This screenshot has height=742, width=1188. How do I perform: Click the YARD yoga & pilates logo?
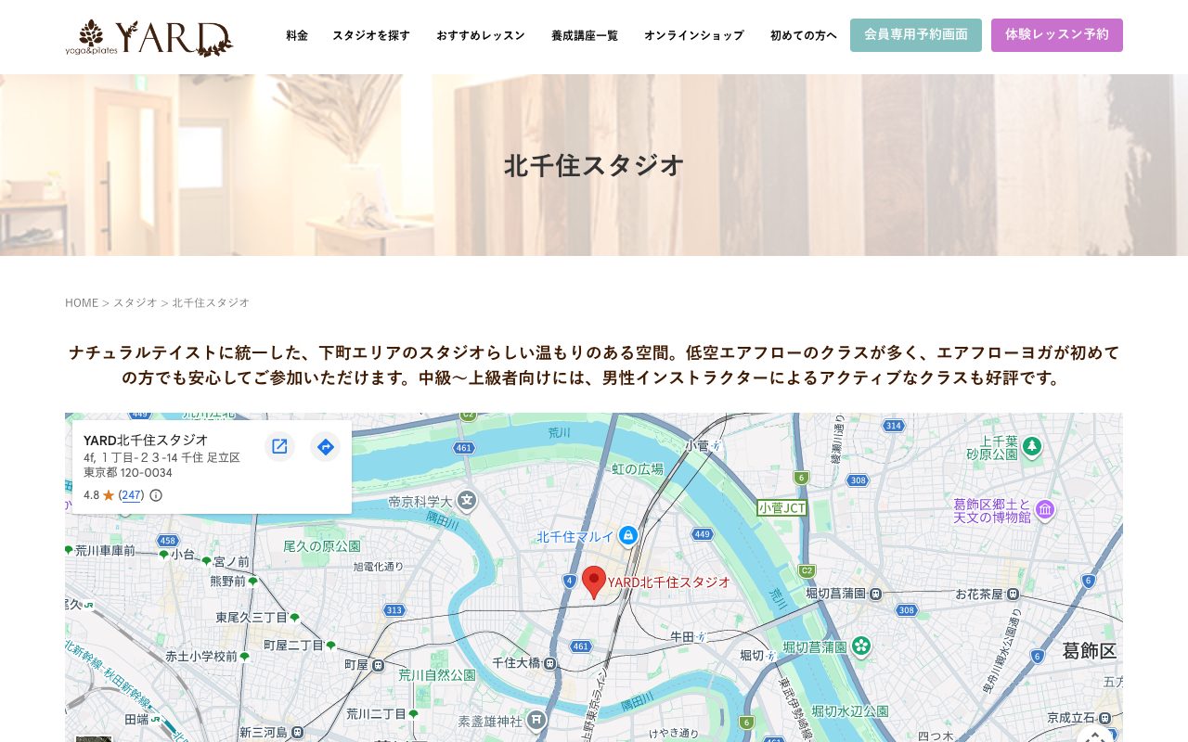[x=148, y=37]
